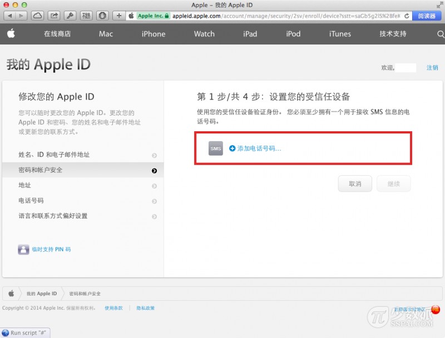Open search magnifier in Apple navigation
This screenshot has height=338, width=445.
click(441, 34)
